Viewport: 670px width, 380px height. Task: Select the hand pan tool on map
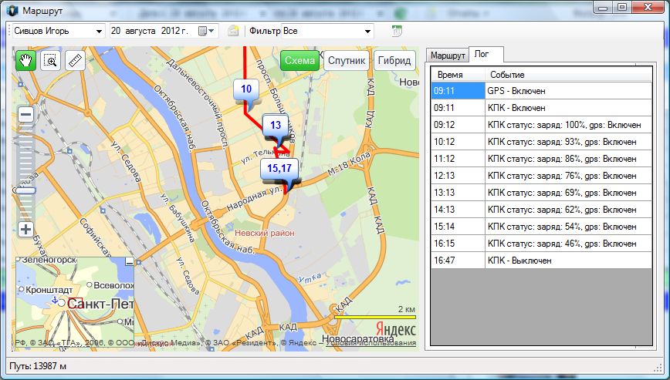click(x=25, y=61)
